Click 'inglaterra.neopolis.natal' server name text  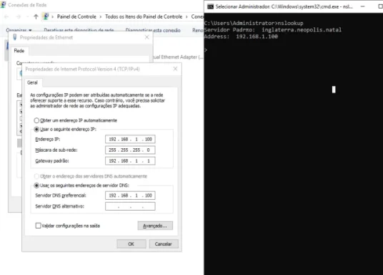[302, 30]
